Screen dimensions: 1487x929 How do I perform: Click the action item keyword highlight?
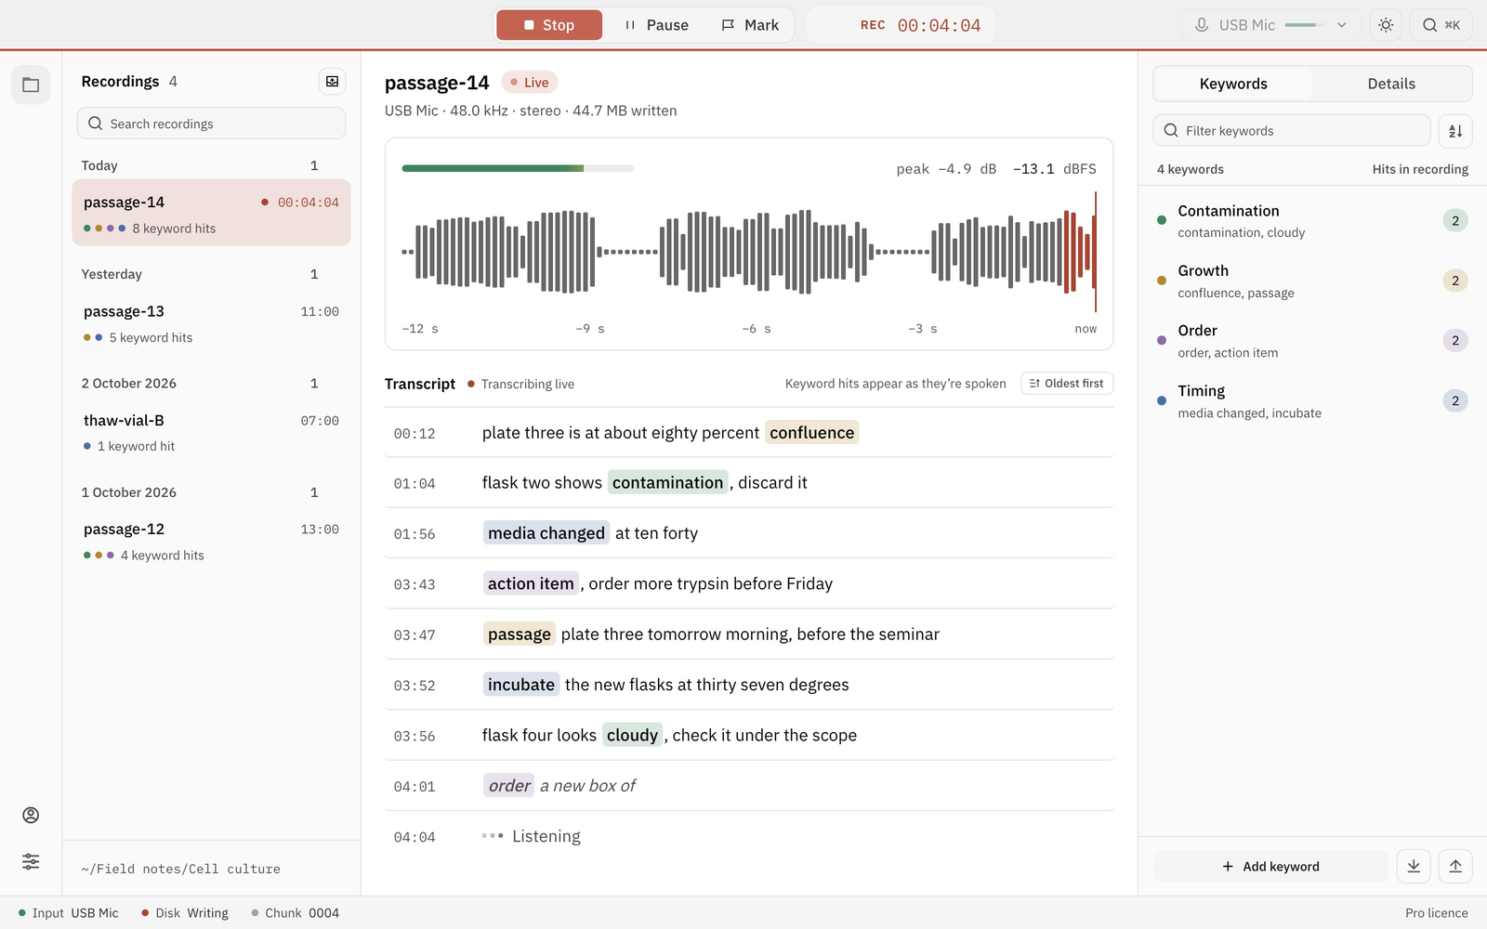tap(531, 583)
